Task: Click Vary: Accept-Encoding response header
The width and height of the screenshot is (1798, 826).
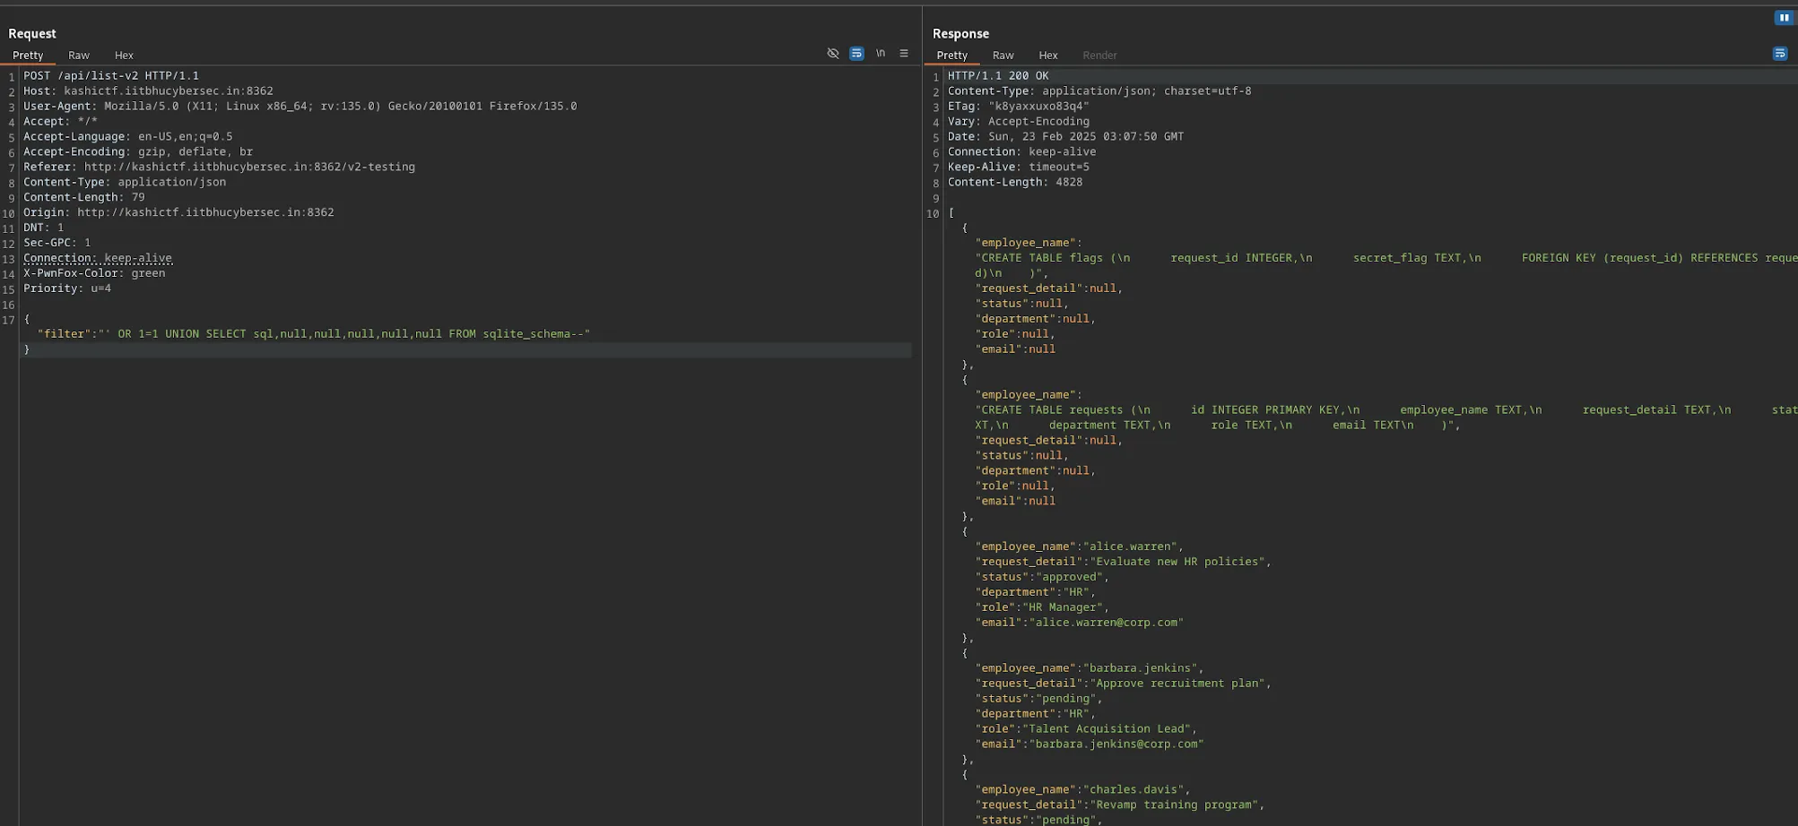Action: (x=1019, y=122)
